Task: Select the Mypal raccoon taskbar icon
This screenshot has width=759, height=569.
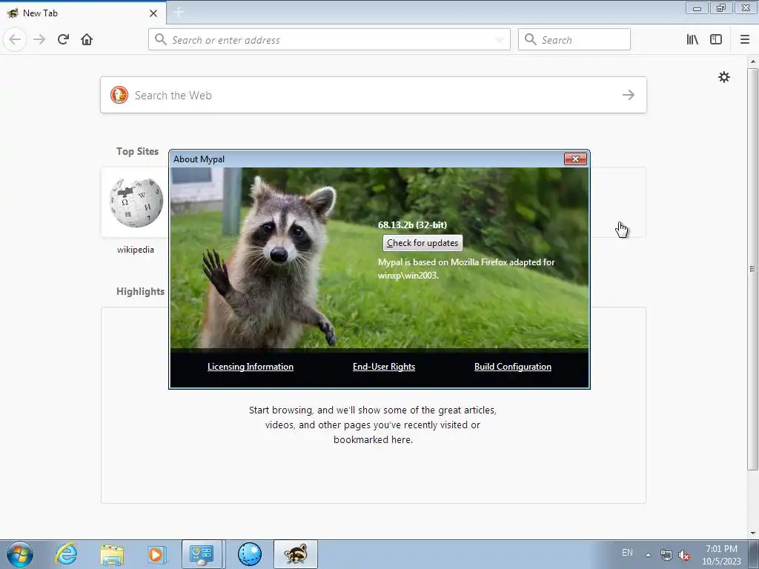Action: (296, 554)
